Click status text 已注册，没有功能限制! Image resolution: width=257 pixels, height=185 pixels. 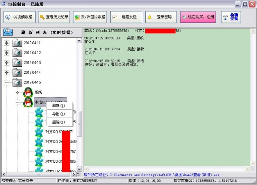coord(77,181)
